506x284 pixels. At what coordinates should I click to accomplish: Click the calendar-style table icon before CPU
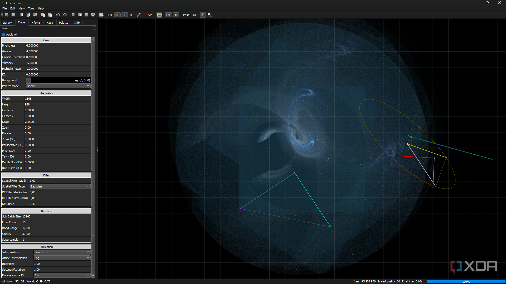[101, 15]
